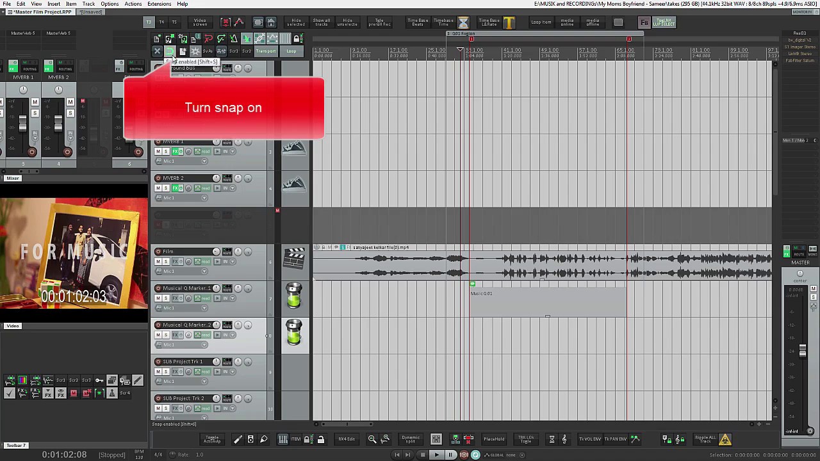820x461 pixels.
Task: Click sneaker icon on MVERB 2 track
Action: [x=294, y=185]
